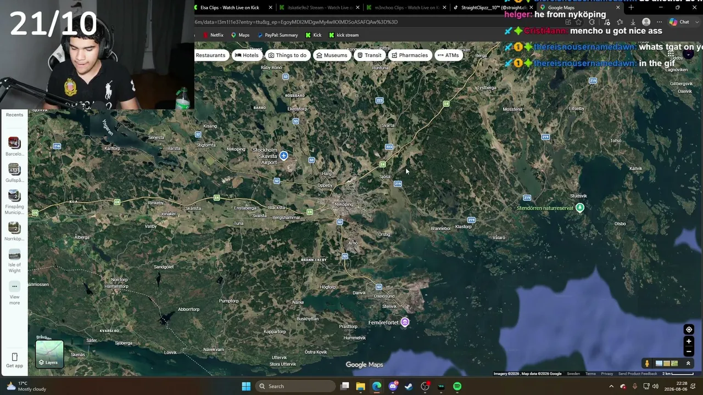Show hidden system tray icons
Screen dimensions: 703x395
click(611, 386)
